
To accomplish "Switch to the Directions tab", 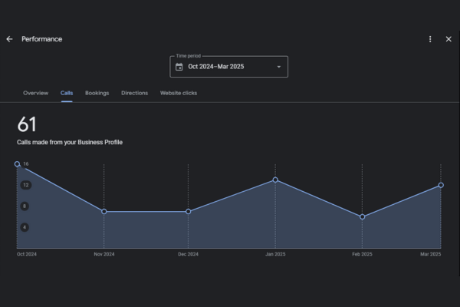I will 134,93.
